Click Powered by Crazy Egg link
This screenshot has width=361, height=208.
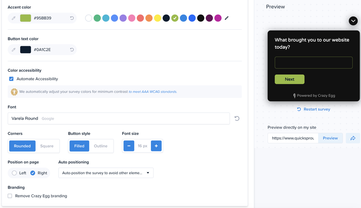pyautogui.click(x=314, y=95)
